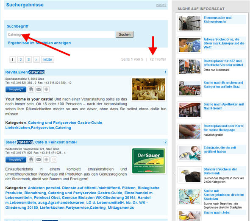
Task: Open Standard Suche in der Datenbank link
Action: coord(220,171)
